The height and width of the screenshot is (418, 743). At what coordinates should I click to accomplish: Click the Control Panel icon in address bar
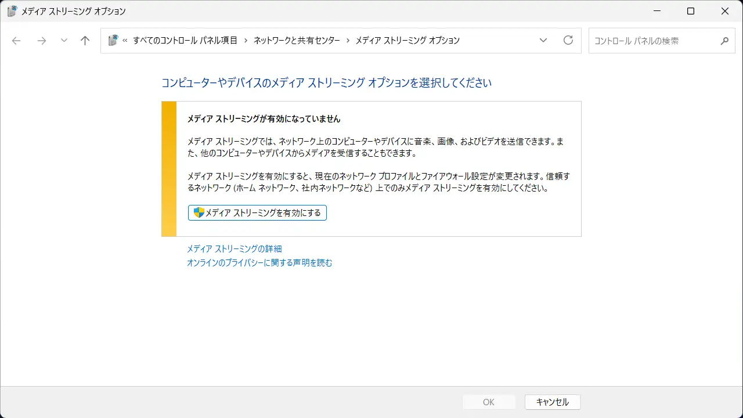113,41
